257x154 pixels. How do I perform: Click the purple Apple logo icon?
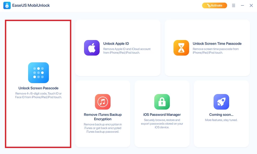92,48
